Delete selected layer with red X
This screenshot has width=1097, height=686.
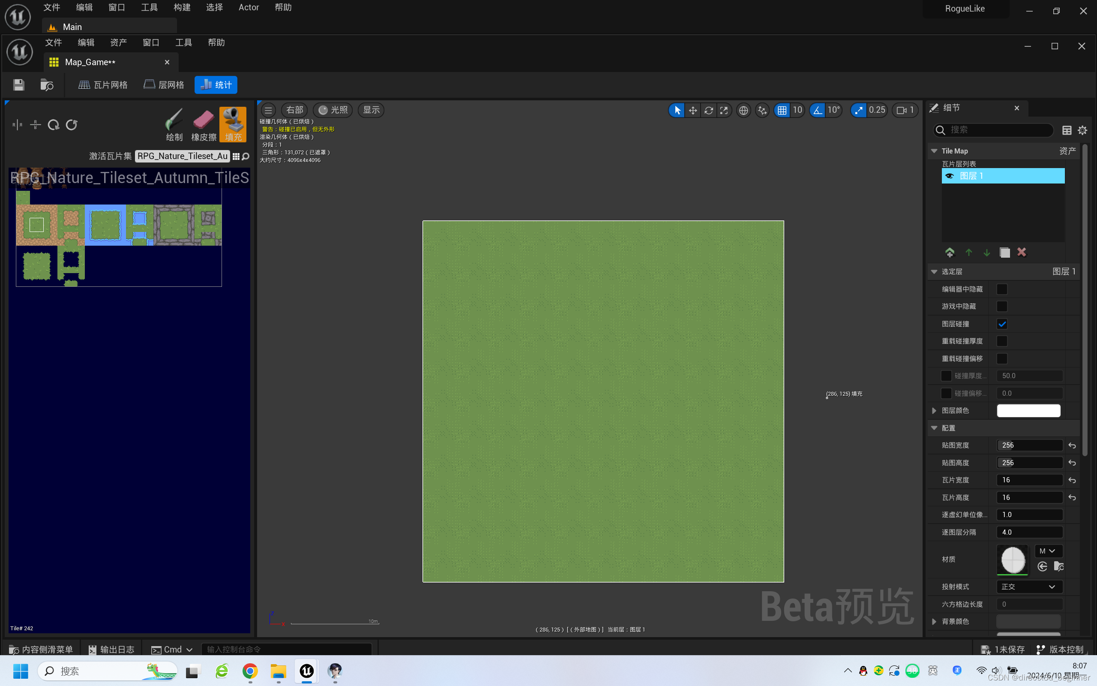pyautogui.click(x=1021, y=252)
